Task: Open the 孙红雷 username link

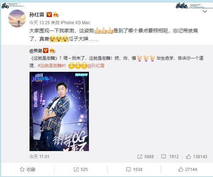Action: tap(37, 15)
